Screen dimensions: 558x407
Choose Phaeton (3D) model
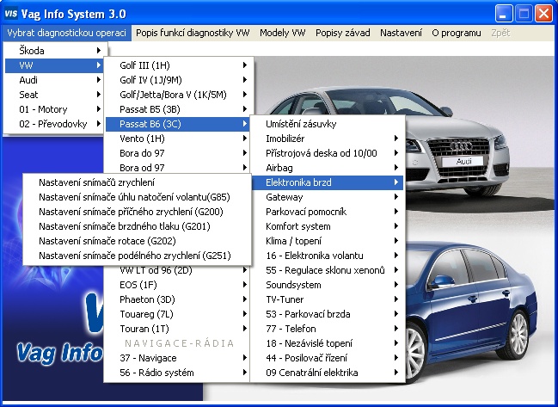click(179, 299)
